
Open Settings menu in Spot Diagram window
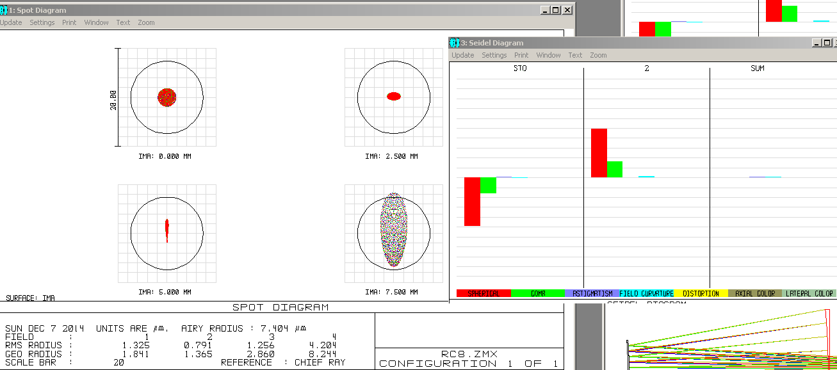(x=42, y=22)
